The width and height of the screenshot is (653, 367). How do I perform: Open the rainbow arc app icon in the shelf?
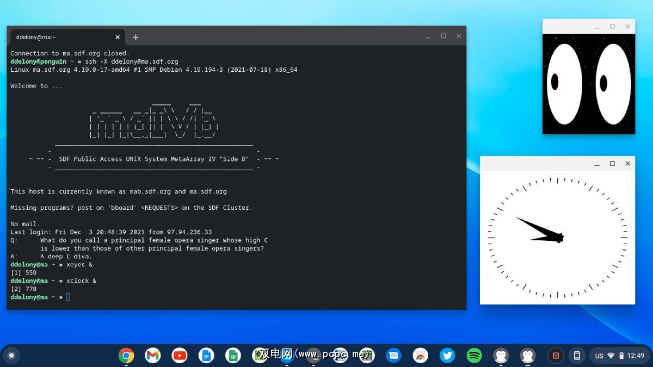pos(420,356)
